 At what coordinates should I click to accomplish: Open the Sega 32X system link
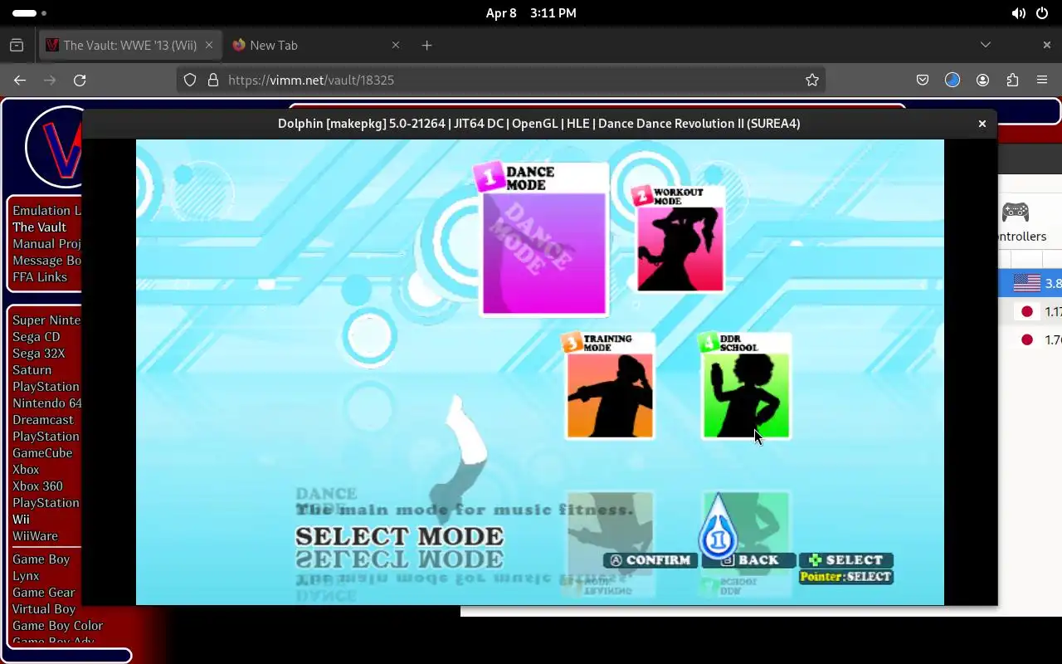point(39,353)
